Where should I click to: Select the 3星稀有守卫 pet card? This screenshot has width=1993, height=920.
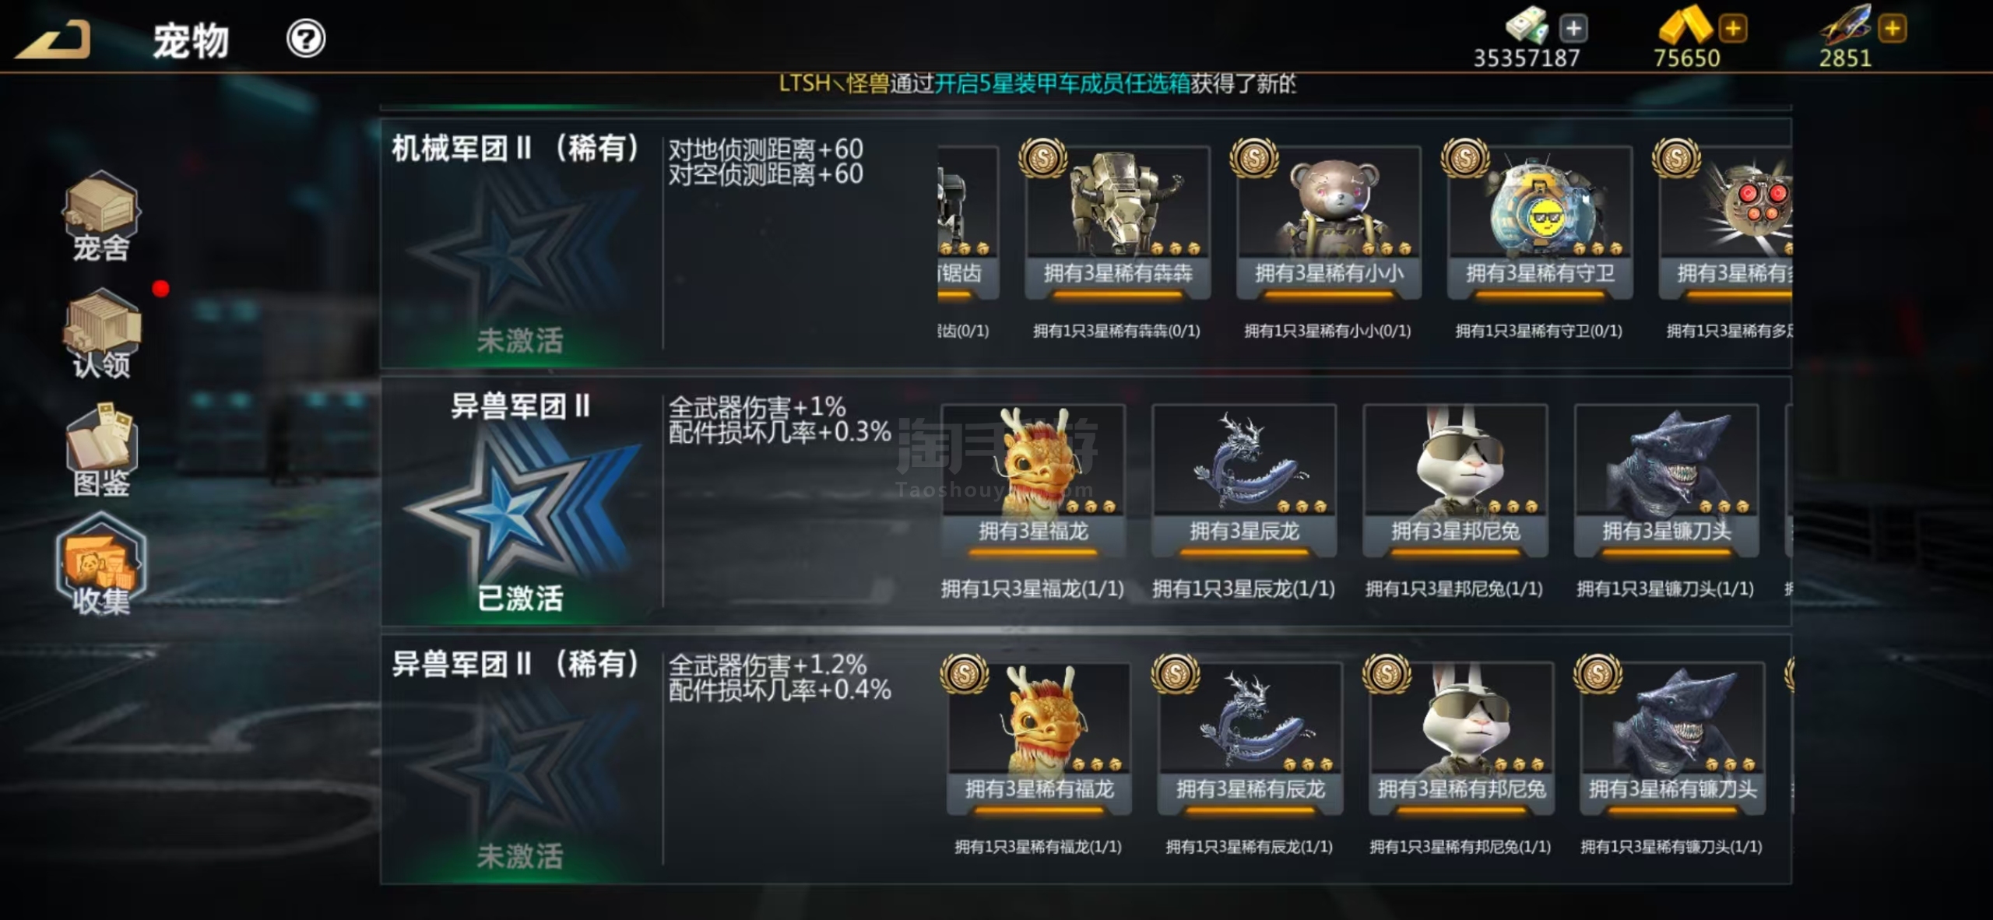1540,223
